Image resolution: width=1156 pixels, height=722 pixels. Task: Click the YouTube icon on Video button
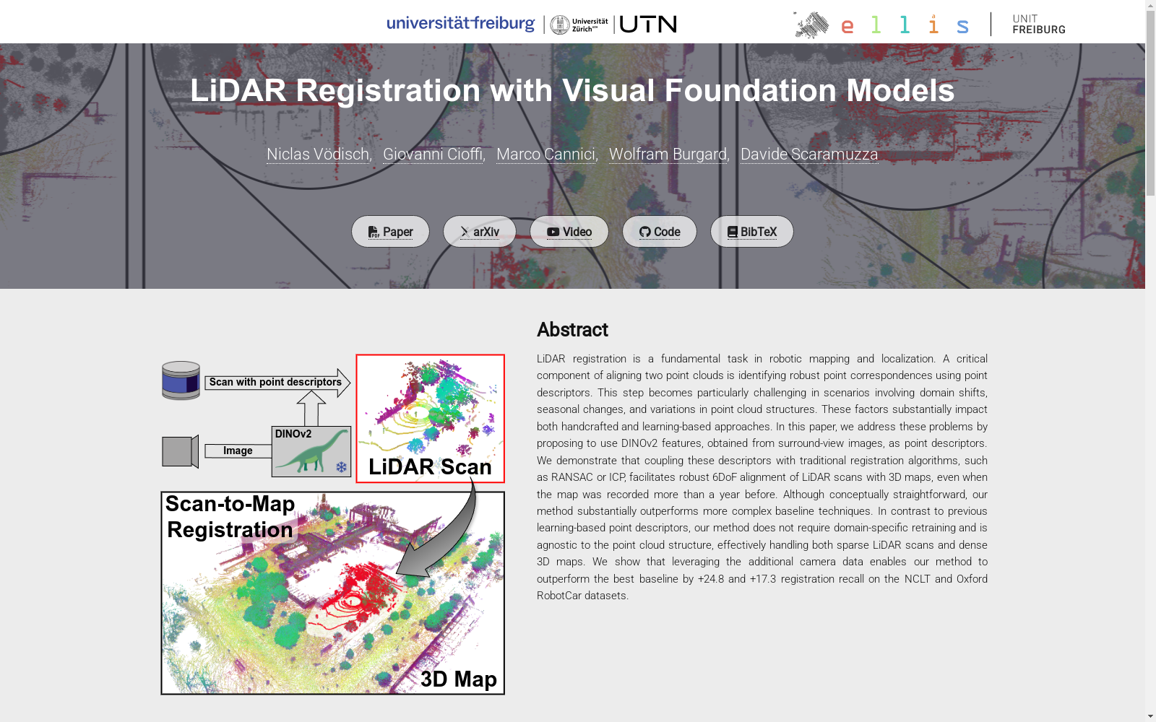click(553, 232)
